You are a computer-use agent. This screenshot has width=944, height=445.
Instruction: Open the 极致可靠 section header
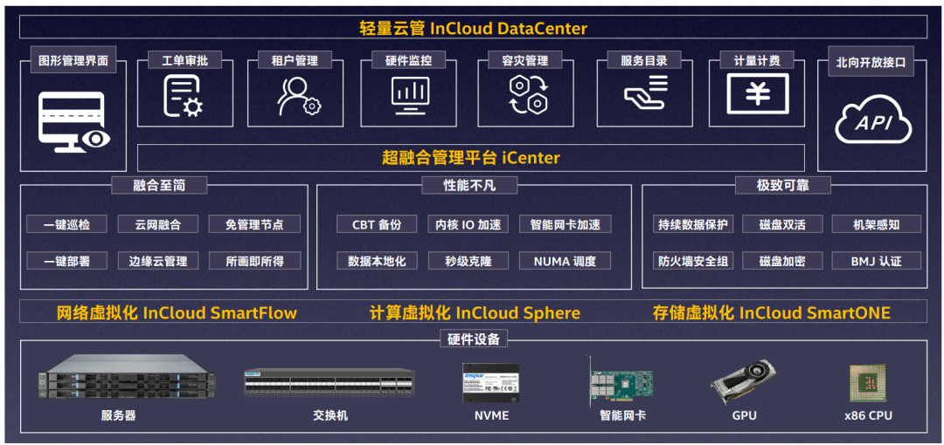(782, 185)
